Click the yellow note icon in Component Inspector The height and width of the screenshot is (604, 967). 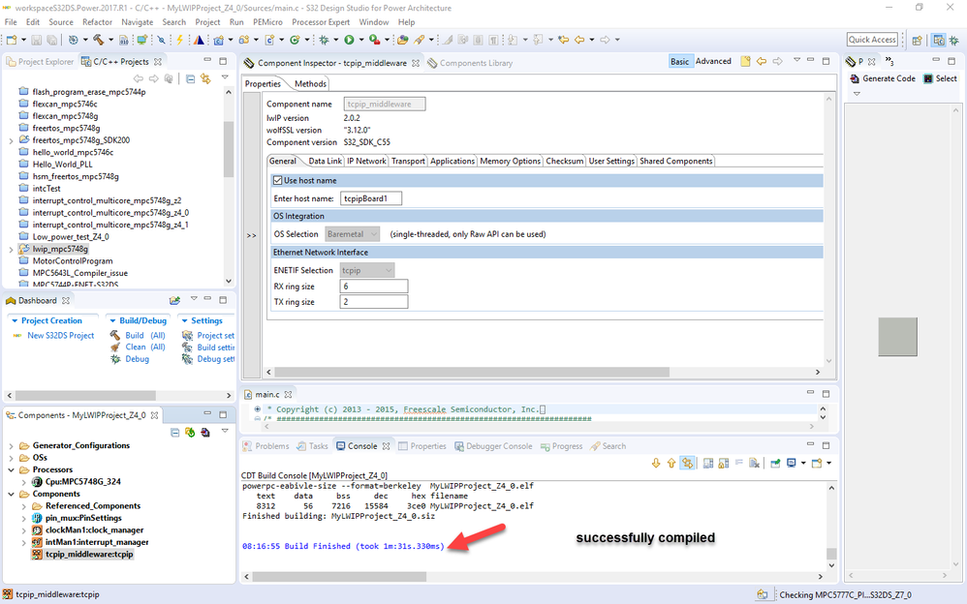746,62
